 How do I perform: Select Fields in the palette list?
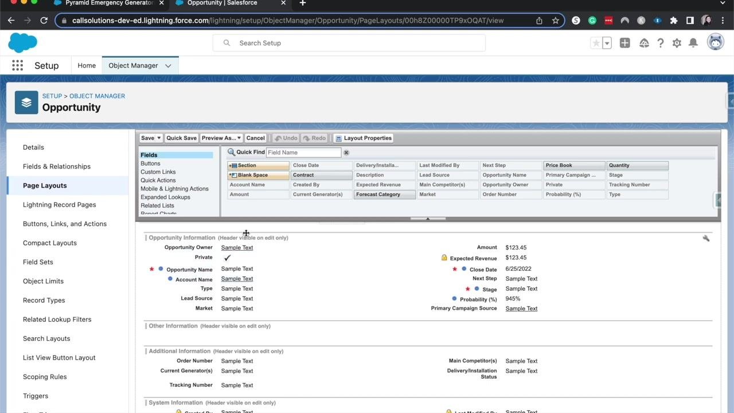[176, 155]
